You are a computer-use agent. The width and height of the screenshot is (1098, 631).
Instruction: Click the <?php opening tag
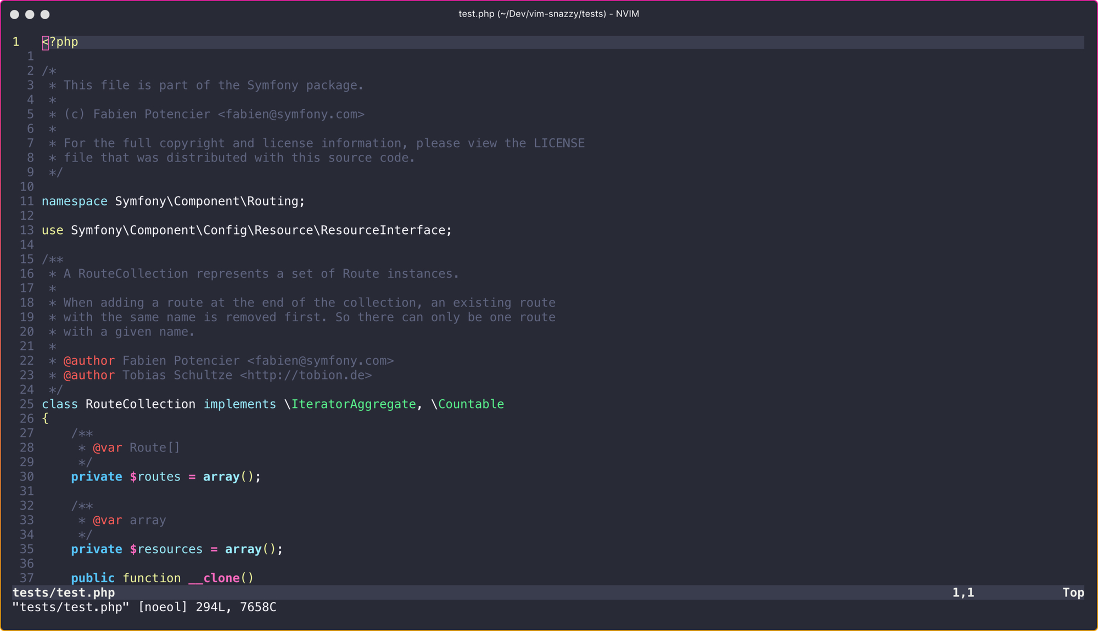(x=60, y=42)
